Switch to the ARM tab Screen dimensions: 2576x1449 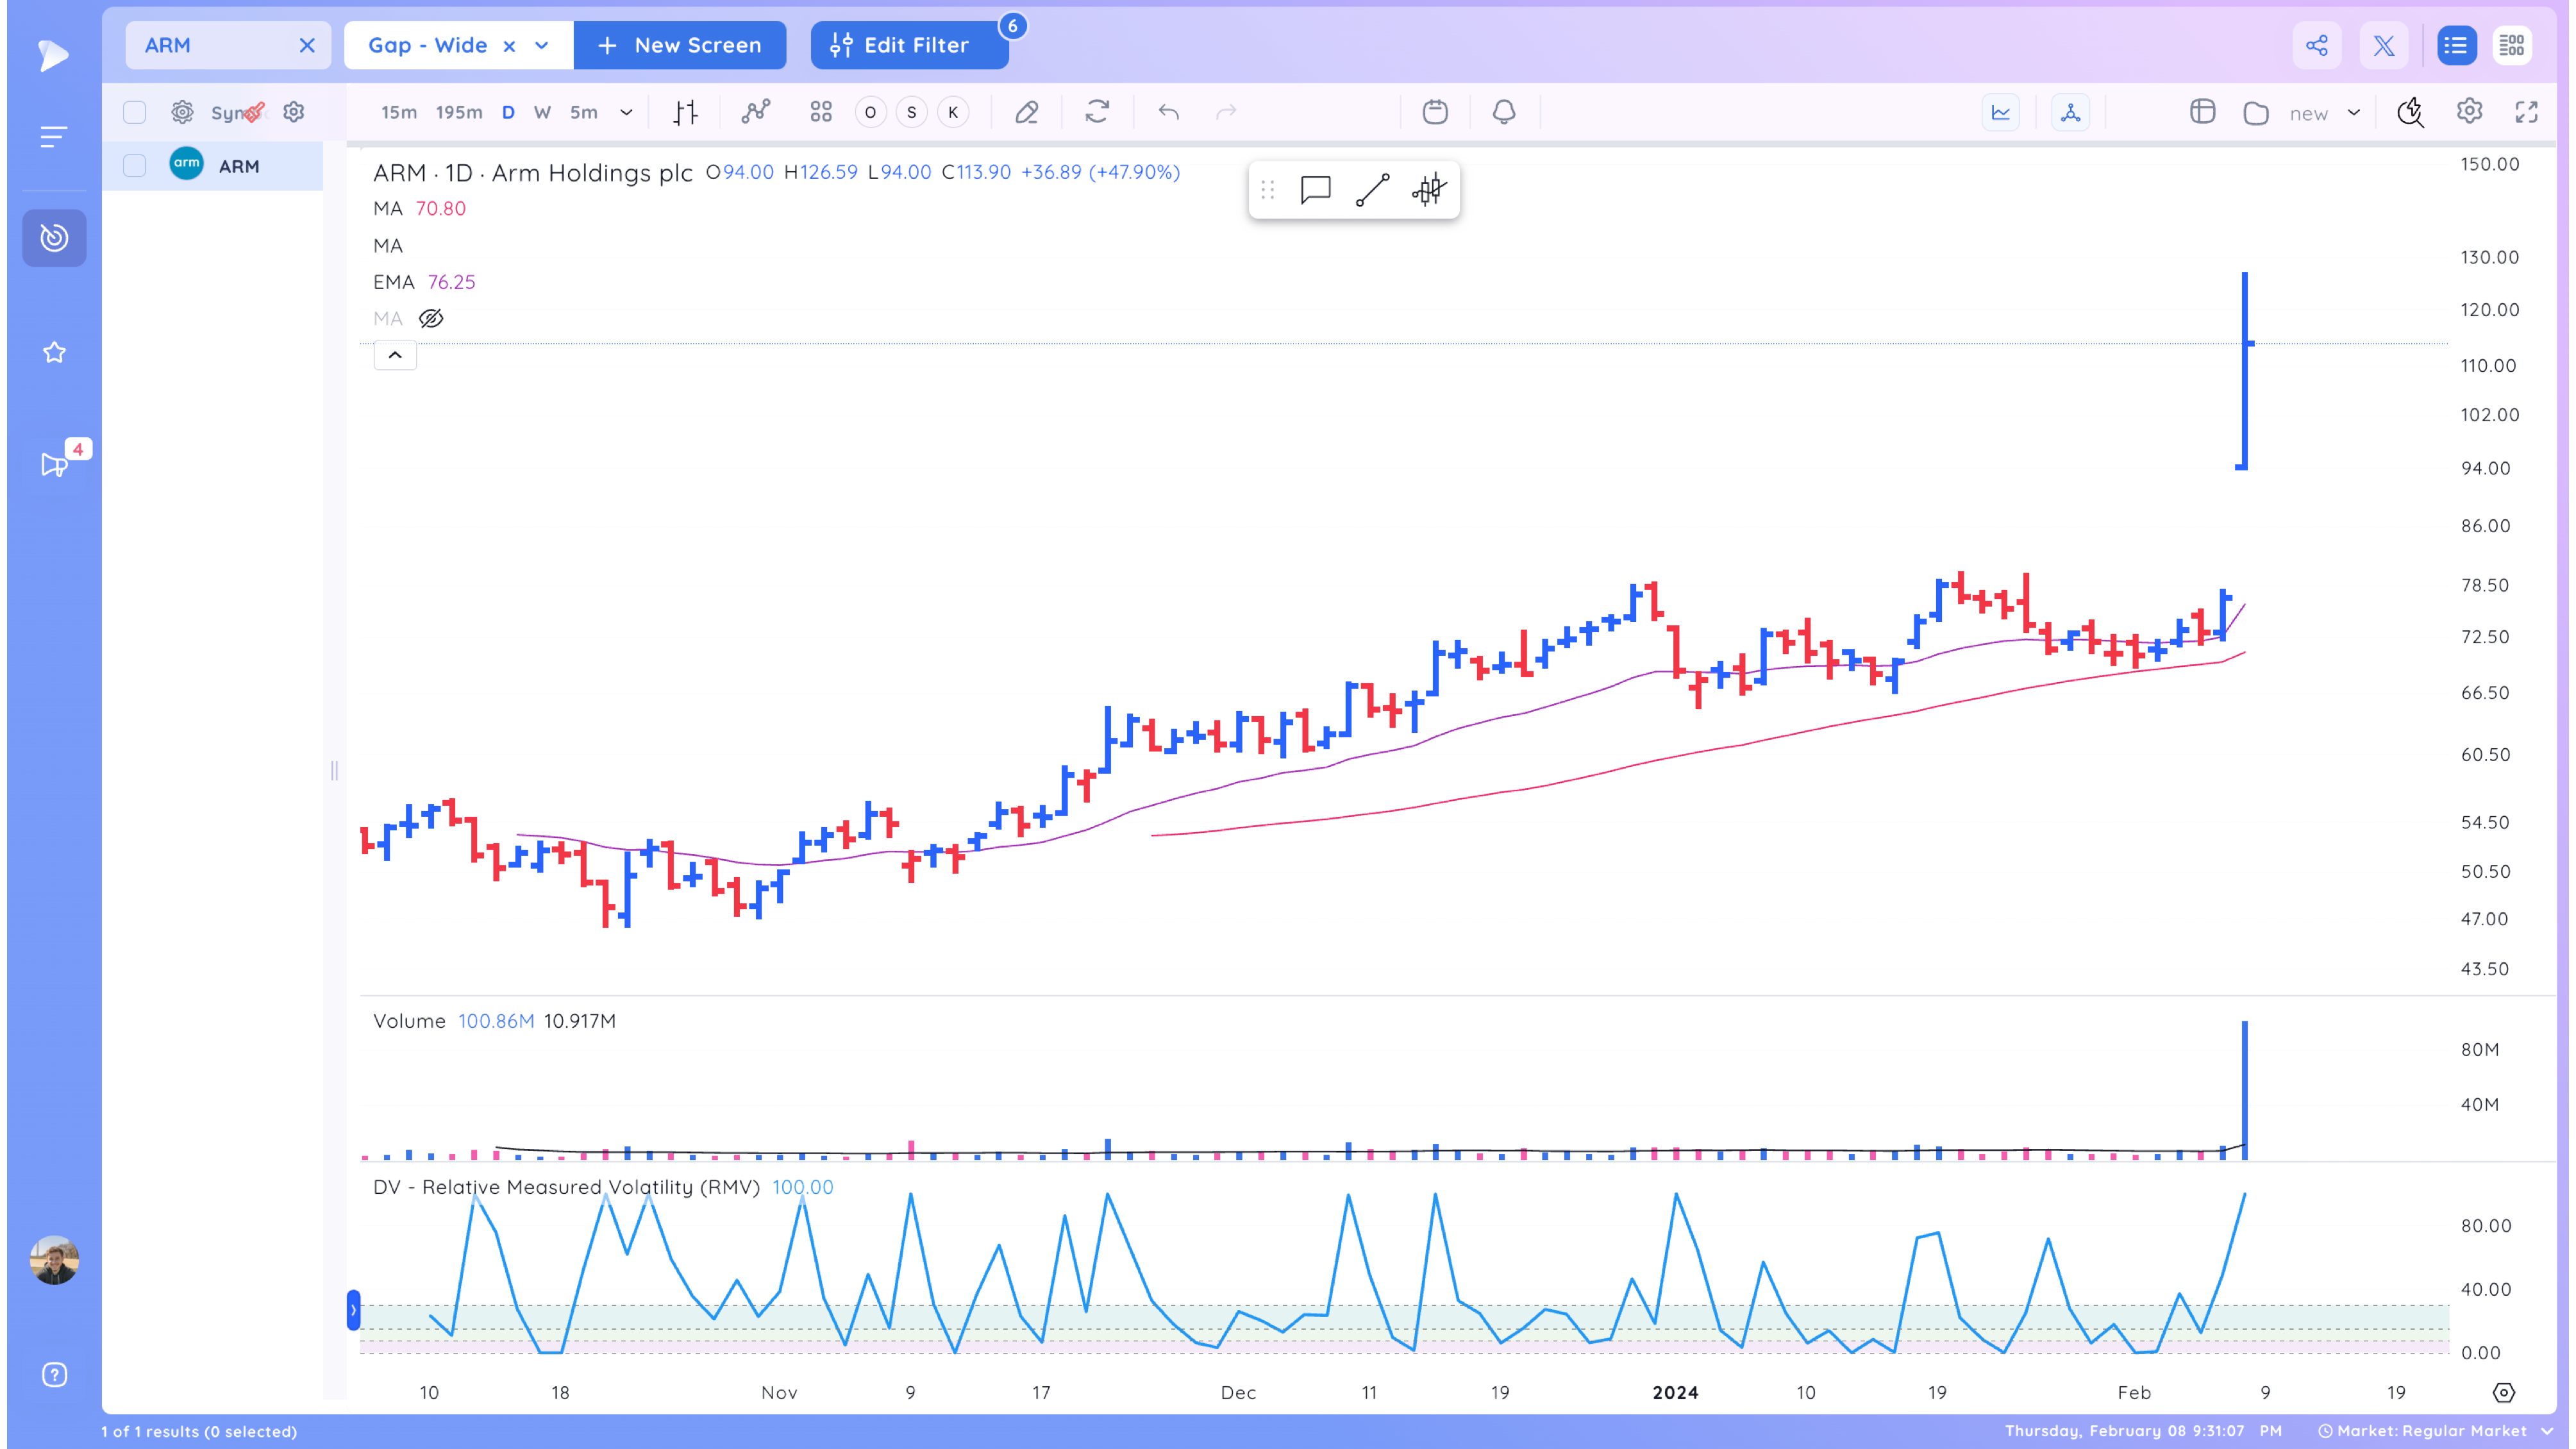tap(228, 45)
